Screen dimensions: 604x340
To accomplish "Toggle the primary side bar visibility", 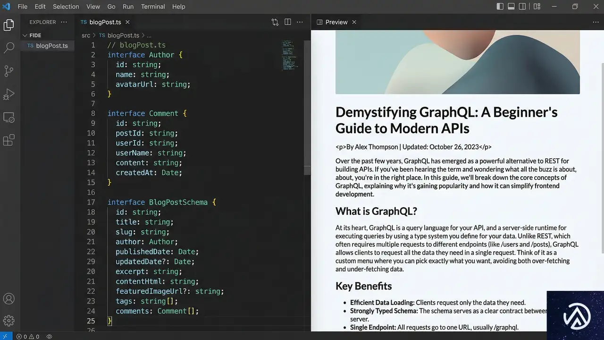I will (500, 7).
